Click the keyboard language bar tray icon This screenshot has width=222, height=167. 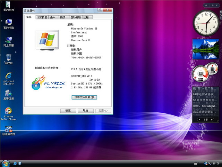195,164
